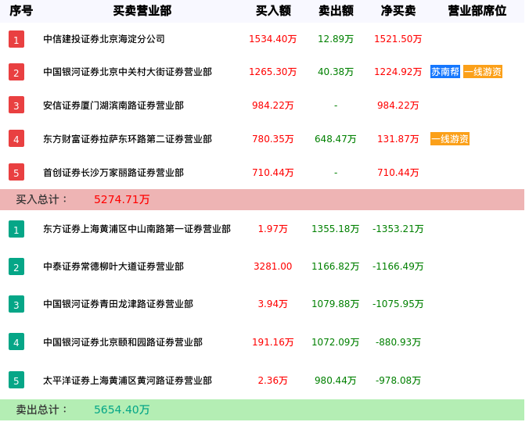Select sell total 5654.40万
This screenshot has height=422, width=529.
pyautogui.click(x=122, y=409)
